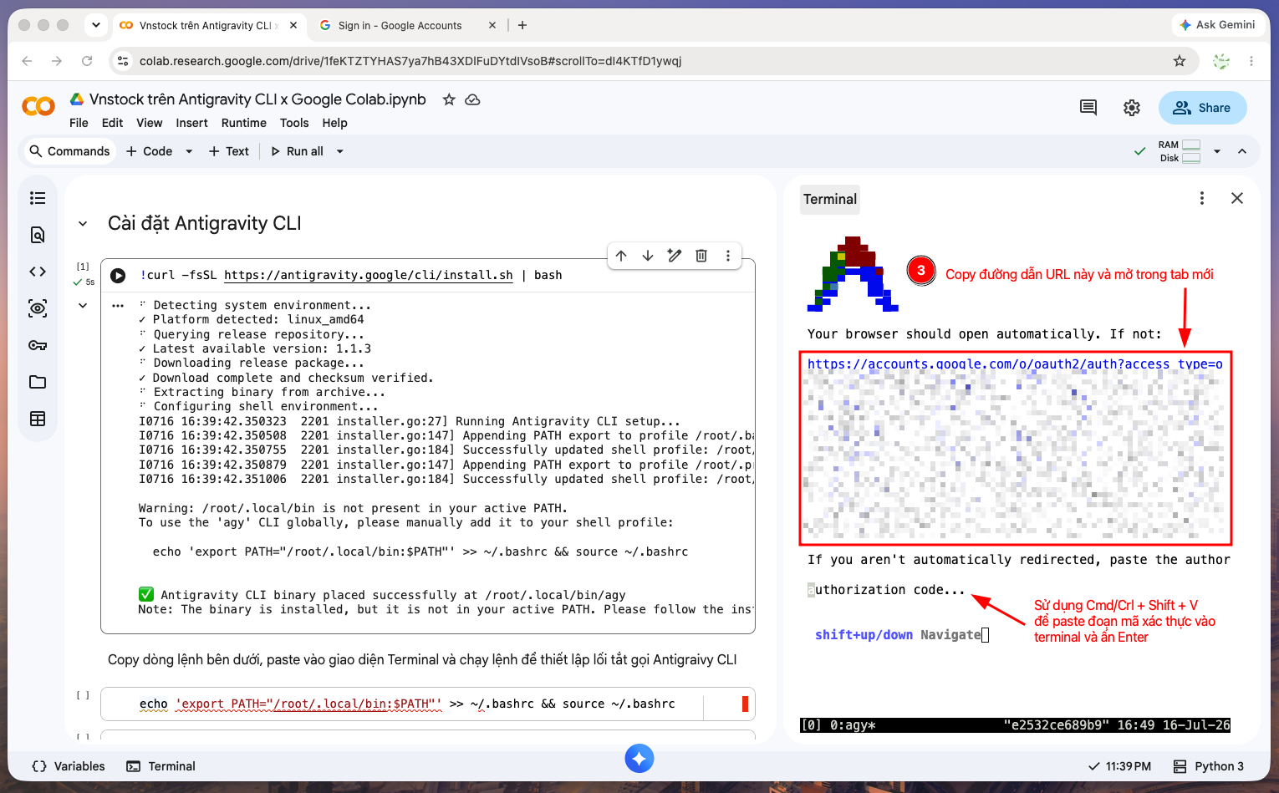Screen dimensions: 1279x793
Task: Open Terminal panel more options
Action: pyautogui.click(x=1202, y=198)
